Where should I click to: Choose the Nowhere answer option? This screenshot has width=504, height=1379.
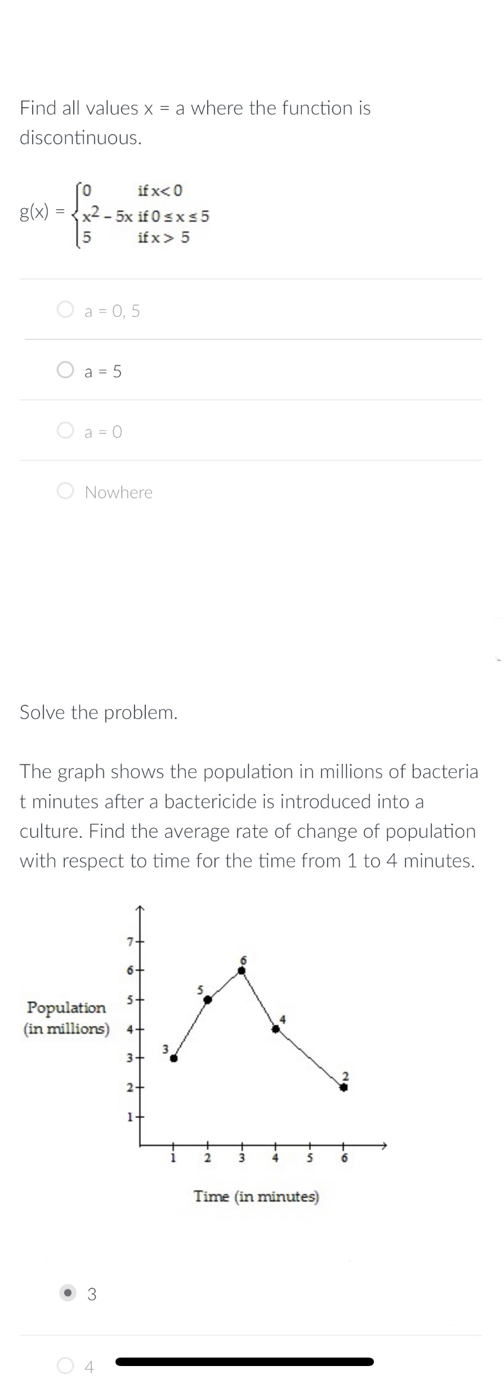[118, 492]
